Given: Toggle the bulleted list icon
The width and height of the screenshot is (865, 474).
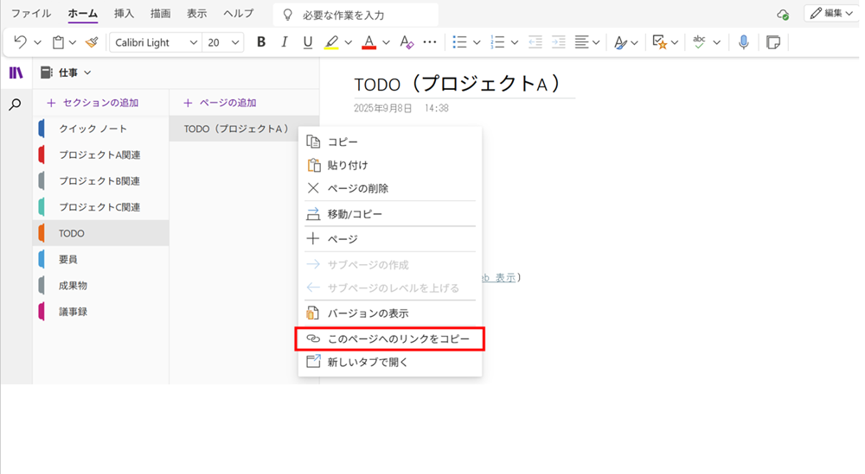Looking at the screenshot, I should point(459,41).
